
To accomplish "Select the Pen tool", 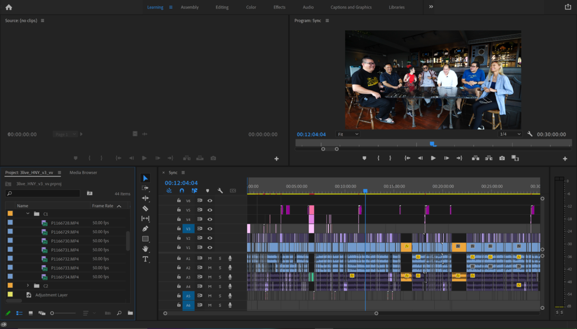I will coord(145,228).
